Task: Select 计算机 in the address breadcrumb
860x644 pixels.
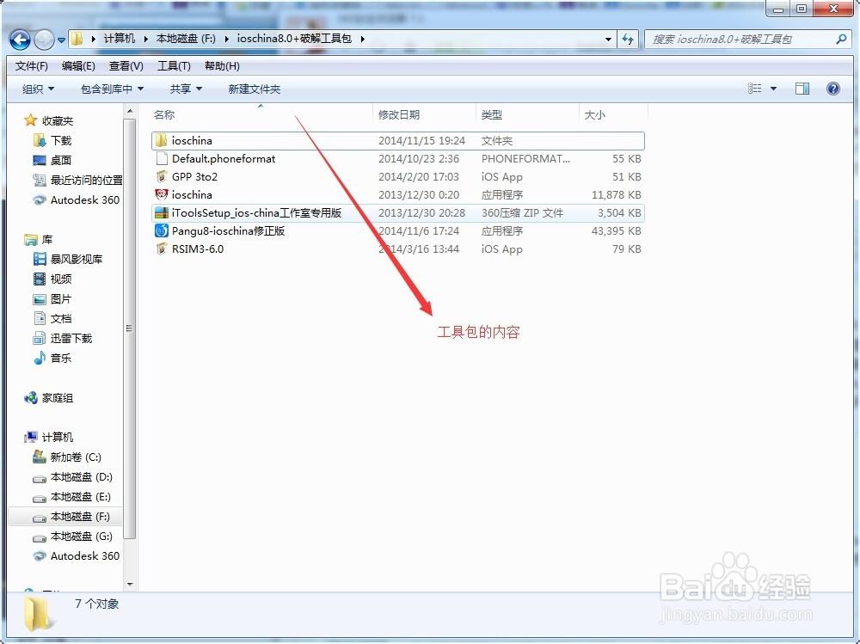Action: [119, 39]
